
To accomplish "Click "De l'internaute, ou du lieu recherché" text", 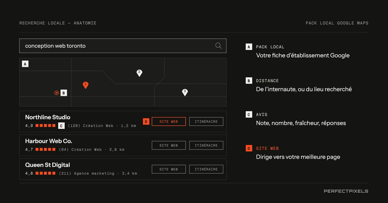I will click(x=304, y=89).
